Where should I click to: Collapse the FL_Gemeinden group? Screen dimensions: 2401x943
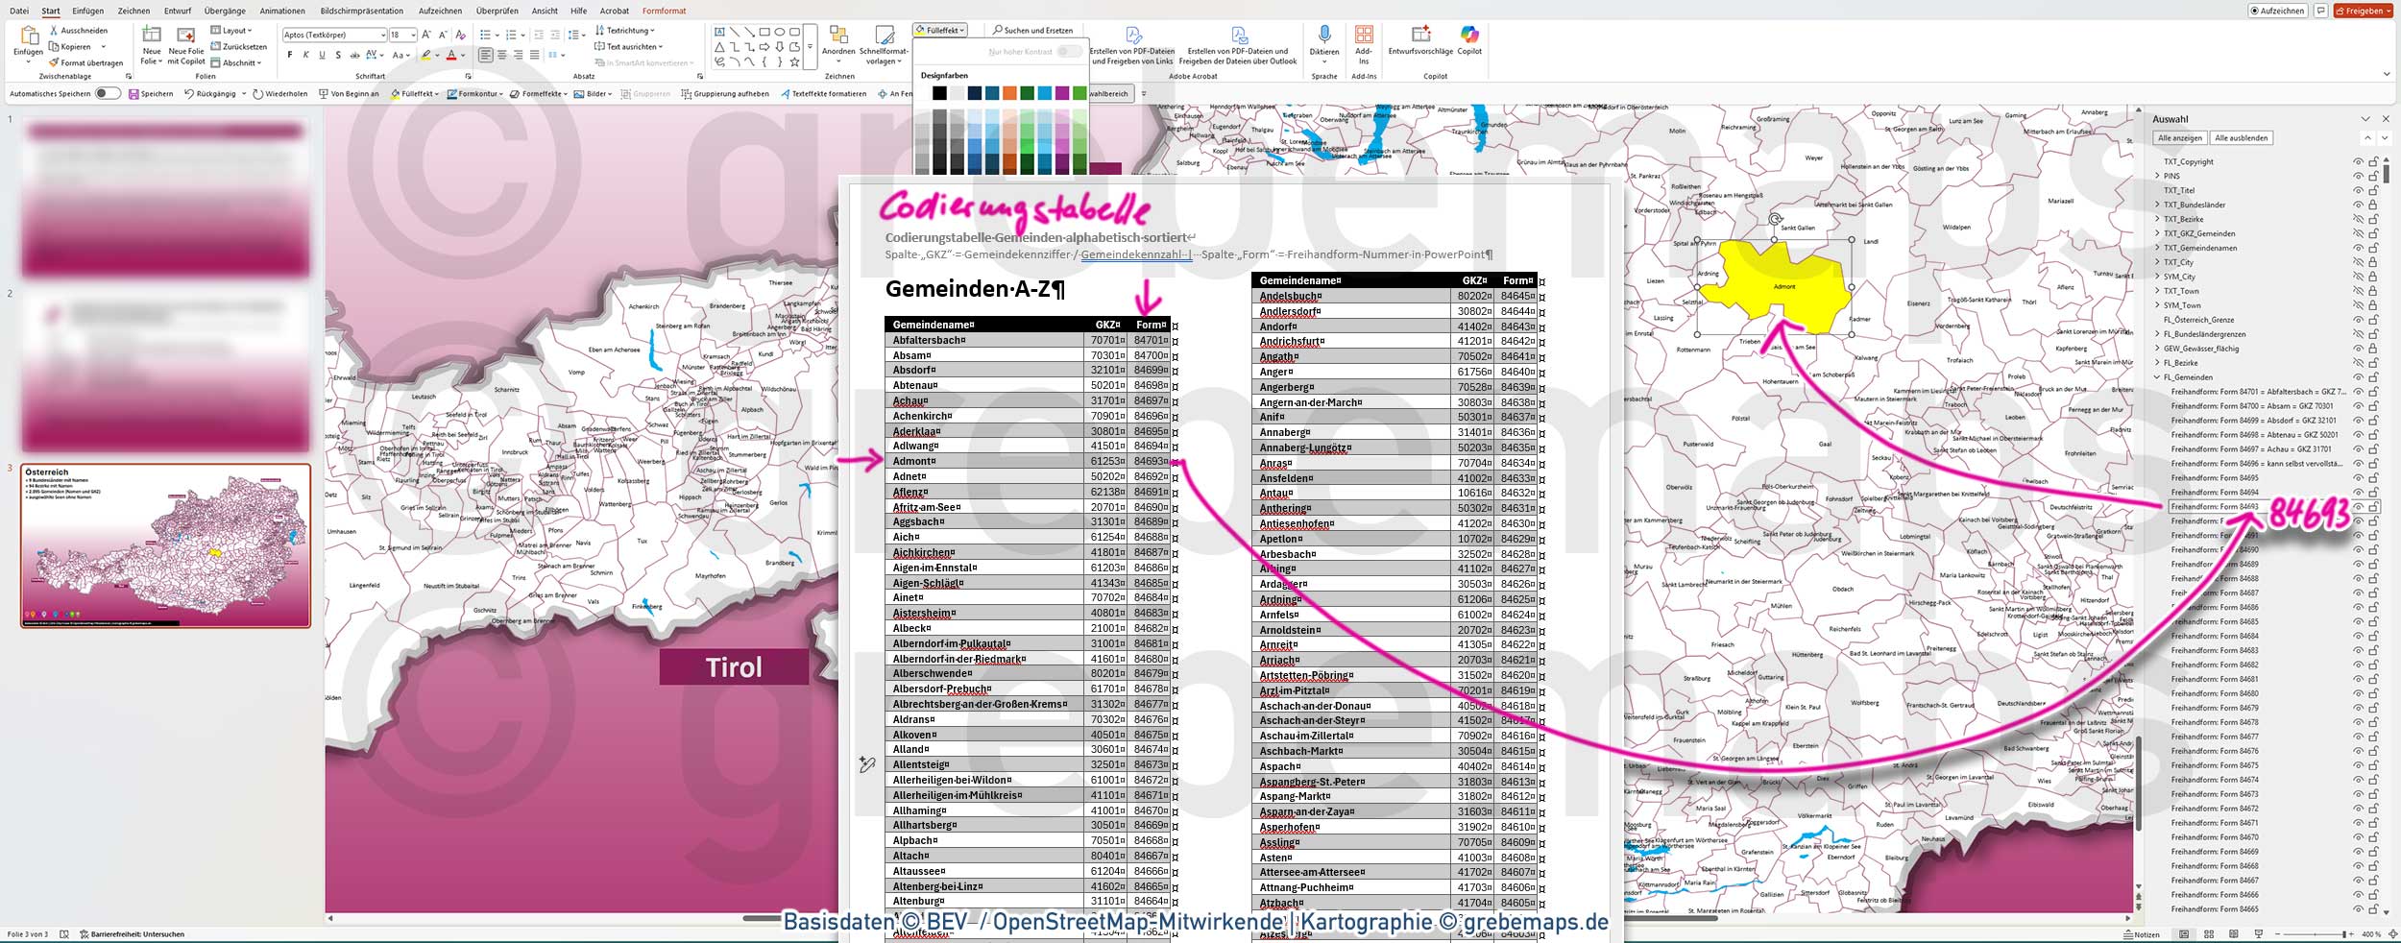click(x=2157, y=377)
